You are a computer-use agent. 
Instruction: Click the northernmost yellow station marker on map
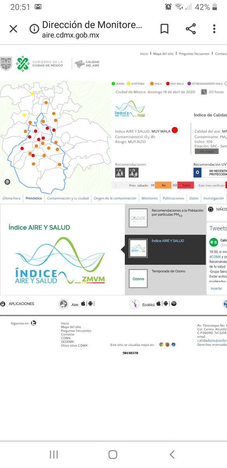click(33, 94)
